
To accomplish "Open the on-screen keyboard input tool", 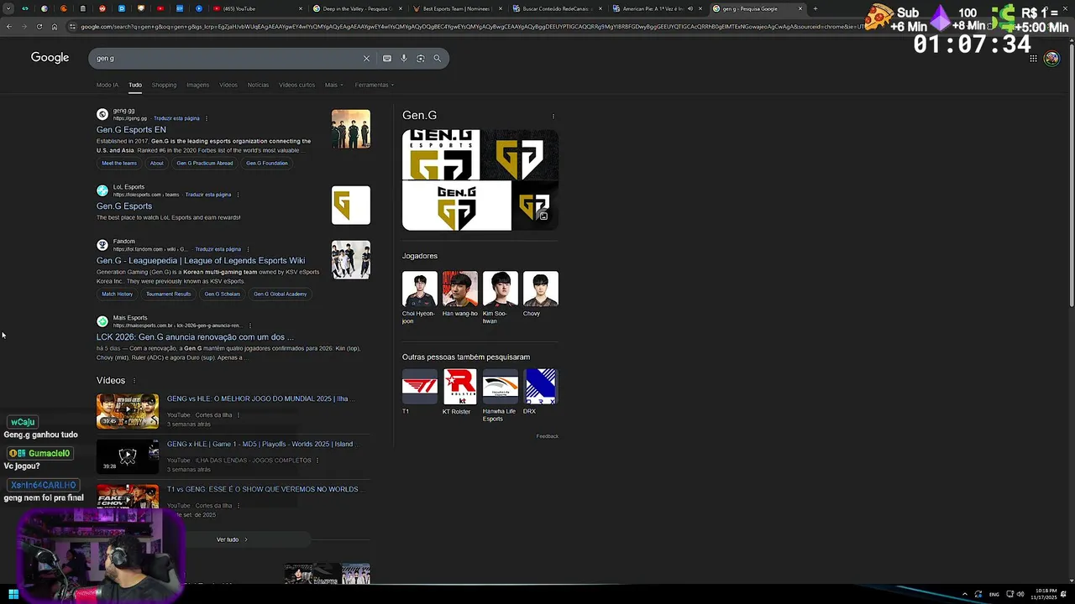I will point(387,58).
